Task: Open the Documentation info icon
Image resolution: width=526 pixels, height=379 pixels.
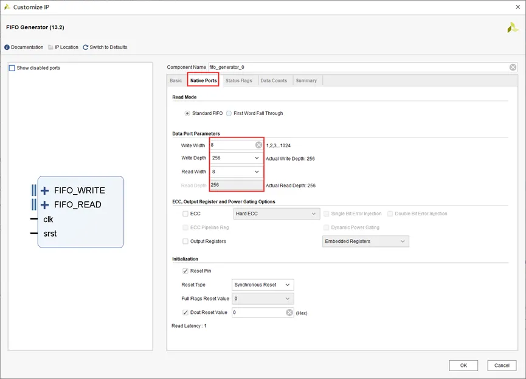Action: (7, 47)
